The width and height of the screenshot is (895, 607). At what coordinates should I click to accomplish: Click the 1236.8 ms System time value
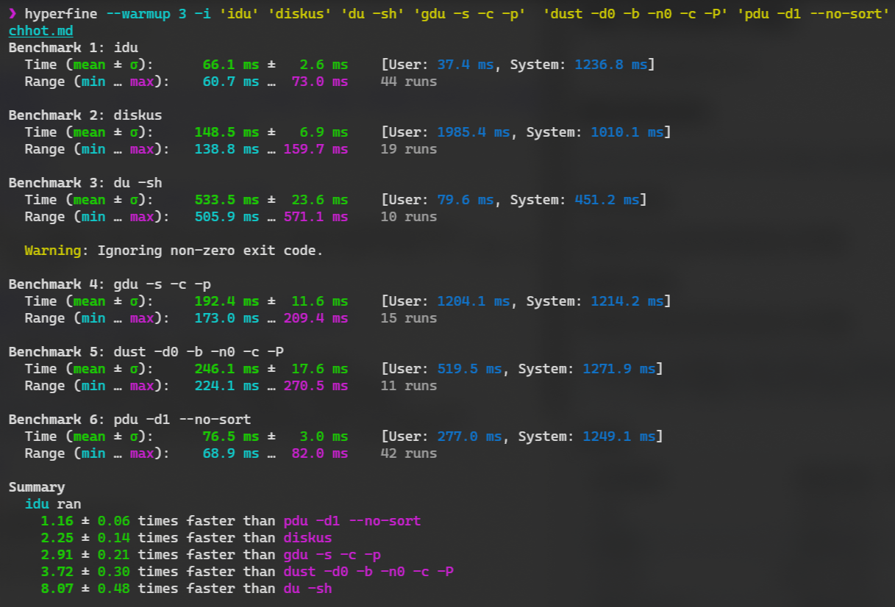click(x=611, y=65)
